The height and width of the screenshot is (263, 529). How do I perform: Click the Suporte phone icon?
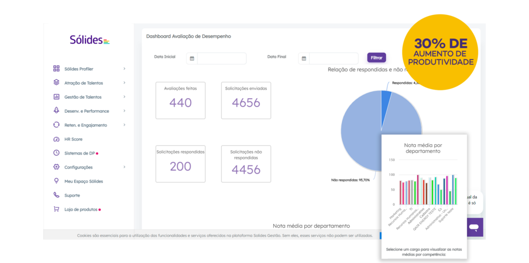[56, 195]
